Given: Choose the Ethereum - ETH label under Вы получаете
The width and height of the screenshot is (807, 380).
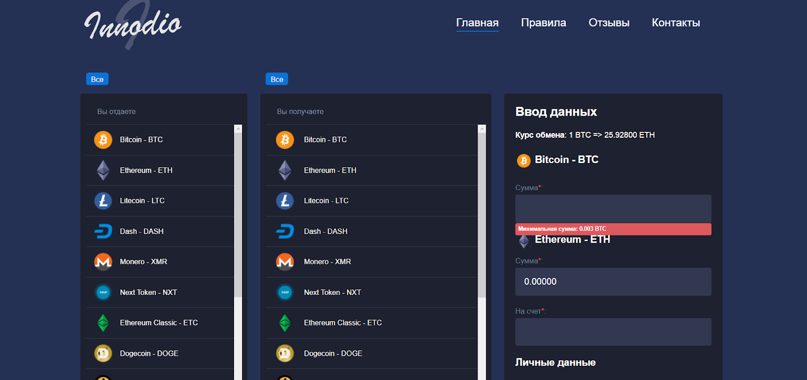Looking at the screenshot, I should tap(330, 170).
